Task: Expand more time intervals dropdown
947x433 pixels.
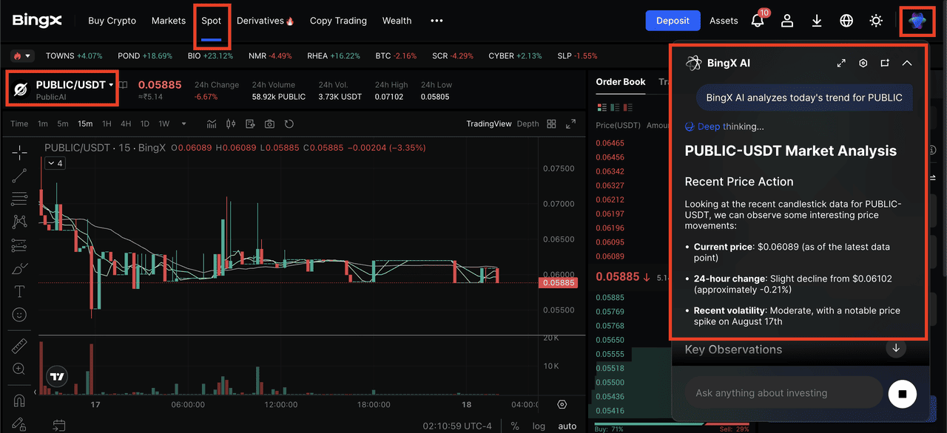Action: (183, 123)
